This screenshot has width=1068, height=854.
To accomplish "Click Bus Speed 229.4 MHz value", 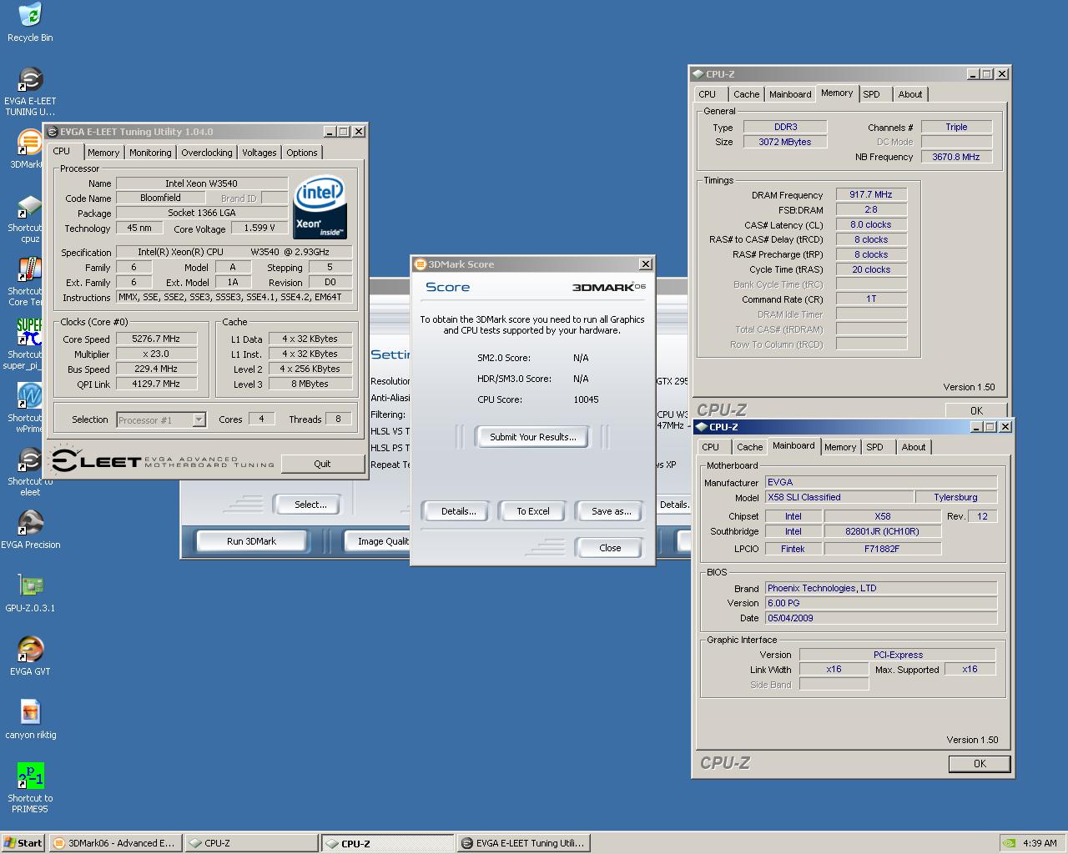I will [x=157, y=369].
